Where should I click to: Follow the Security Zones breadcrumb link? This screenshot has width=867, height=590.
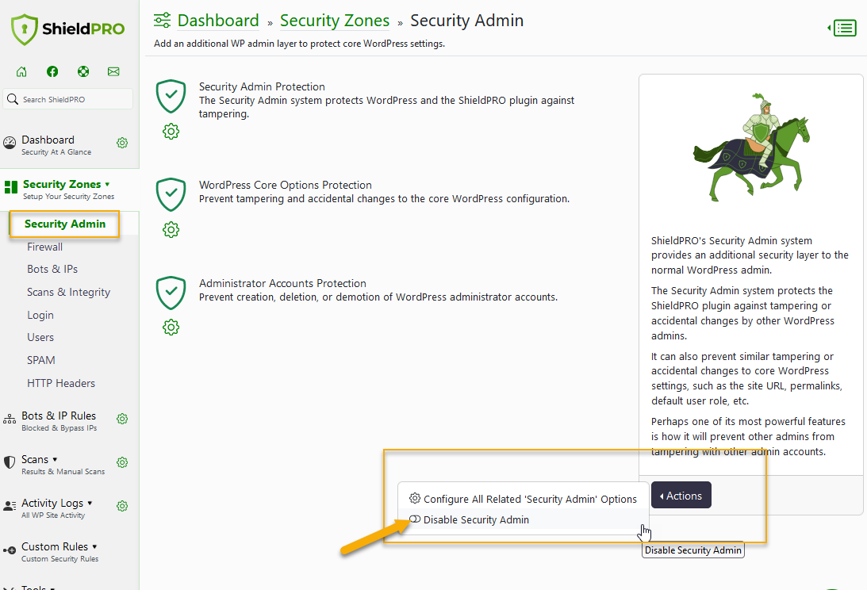(x=335, y=21)
